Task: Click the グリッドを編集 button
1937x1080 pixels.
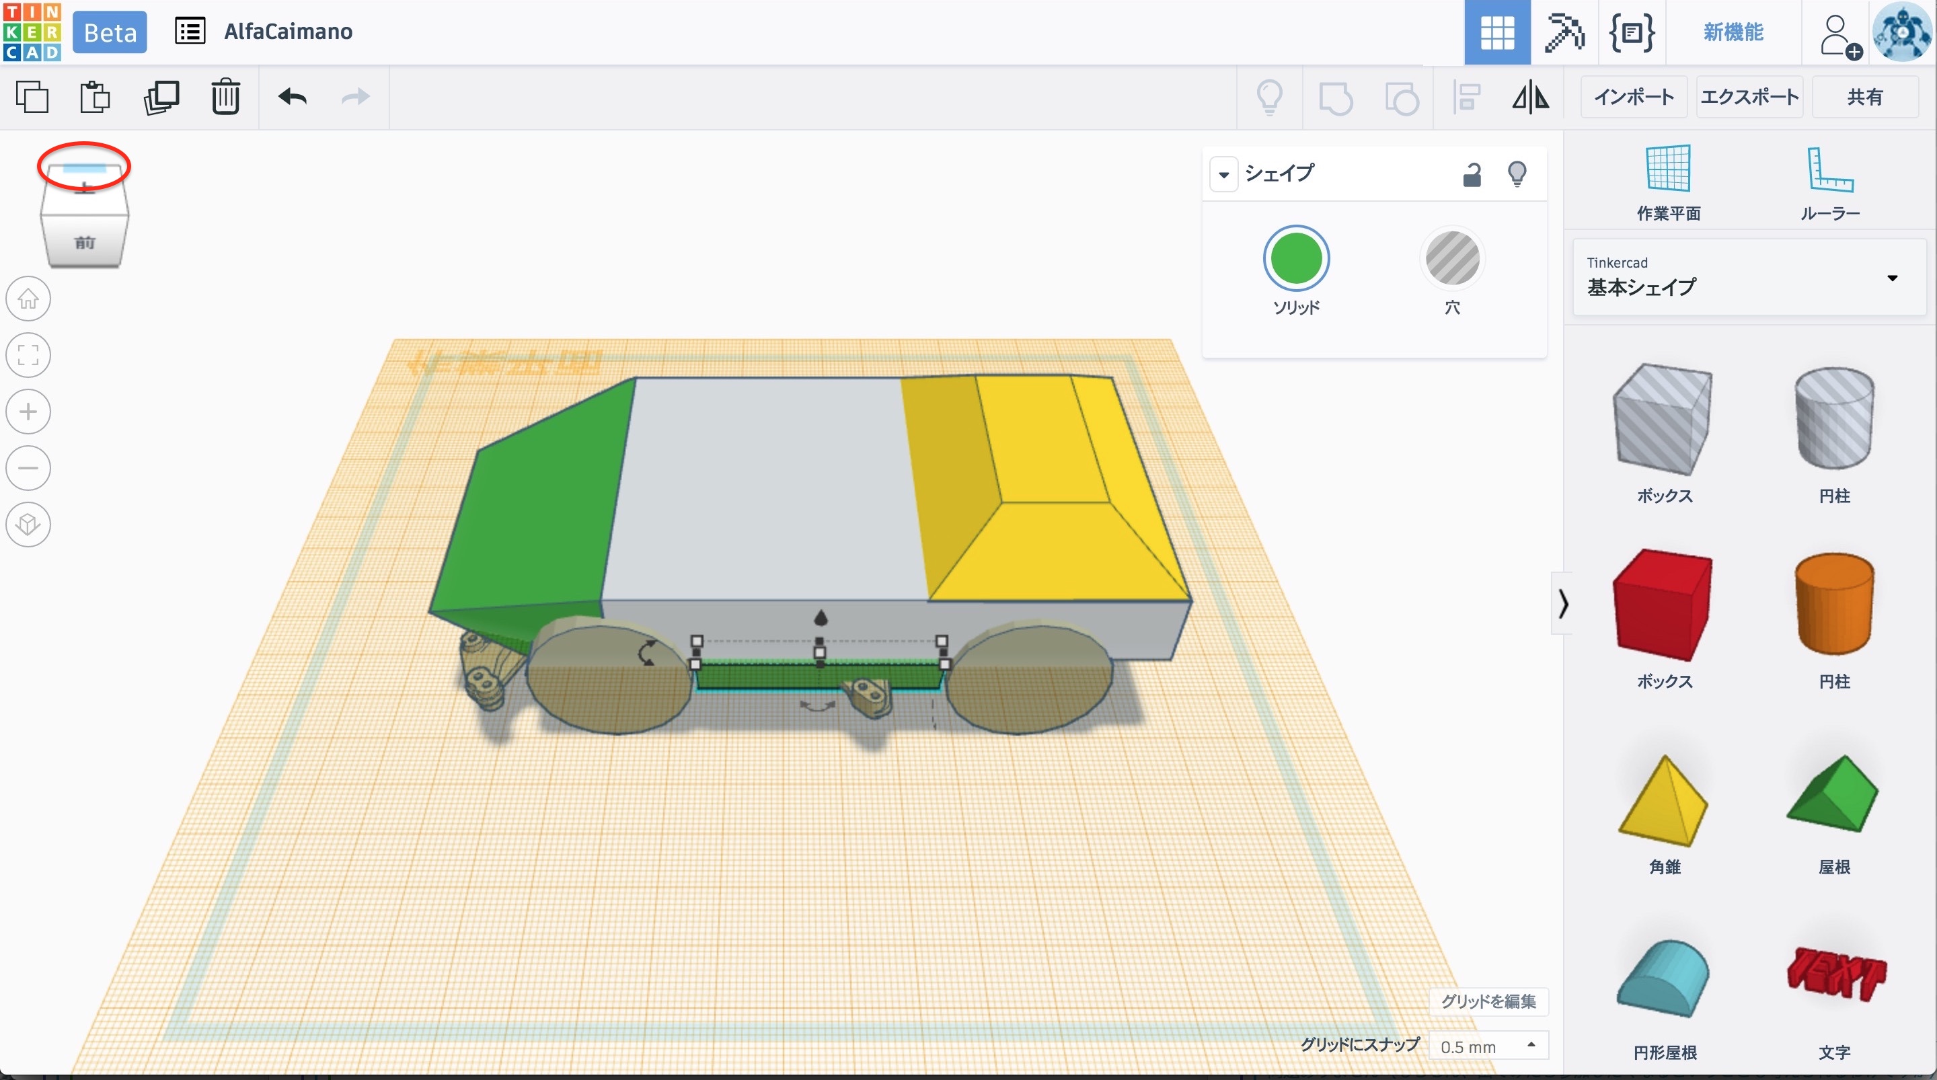Action: pos(1488,1001)
